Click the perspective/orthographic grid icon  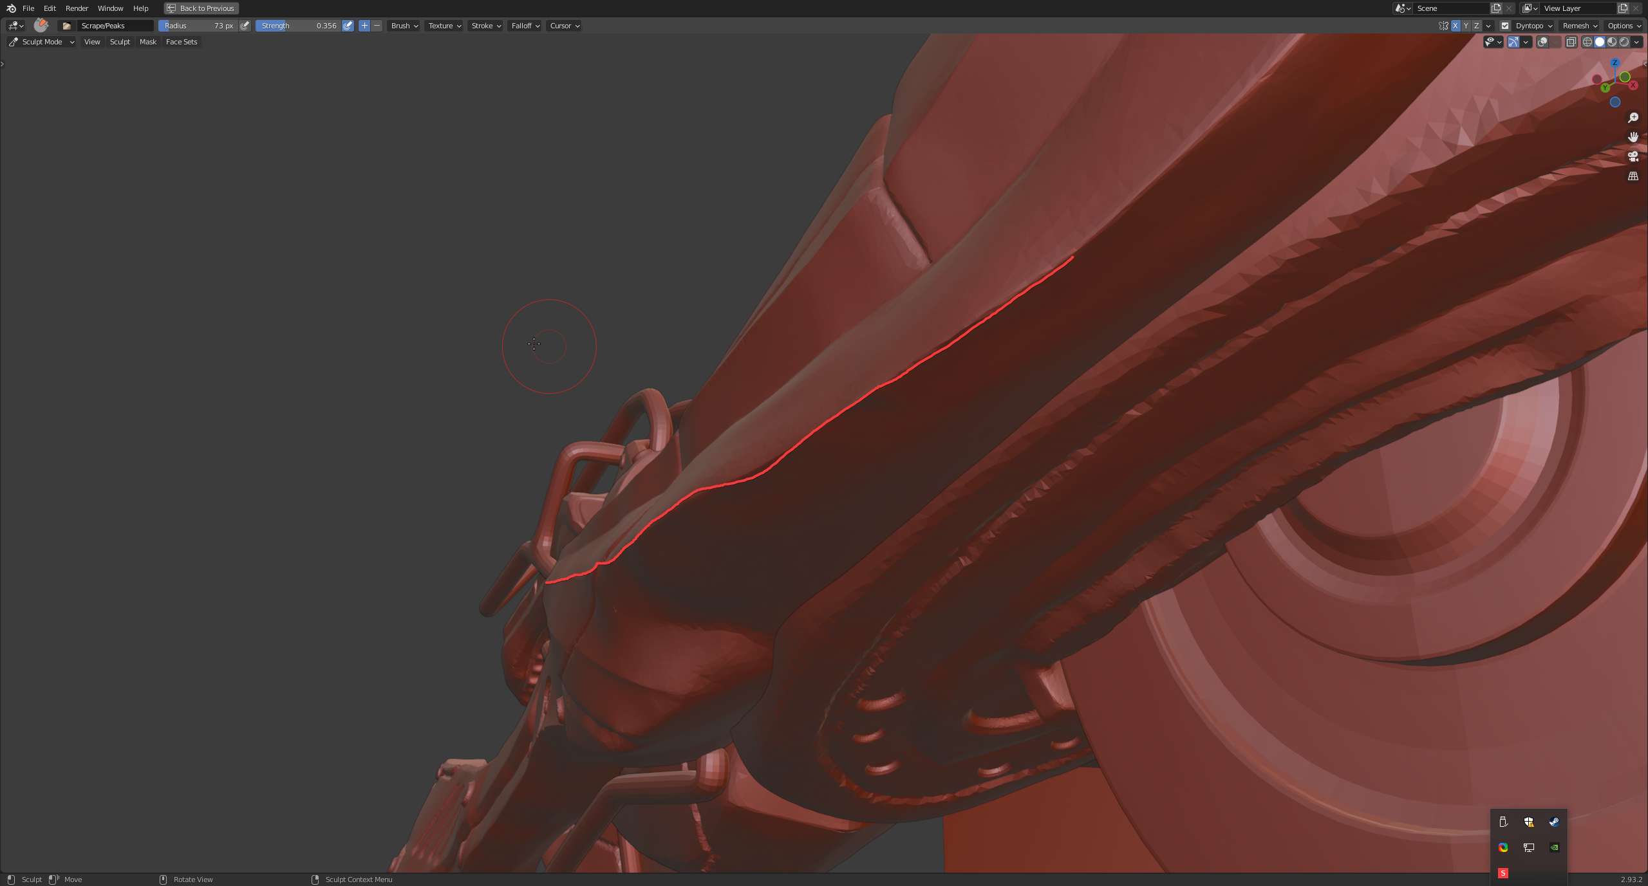coord(1633,176)
